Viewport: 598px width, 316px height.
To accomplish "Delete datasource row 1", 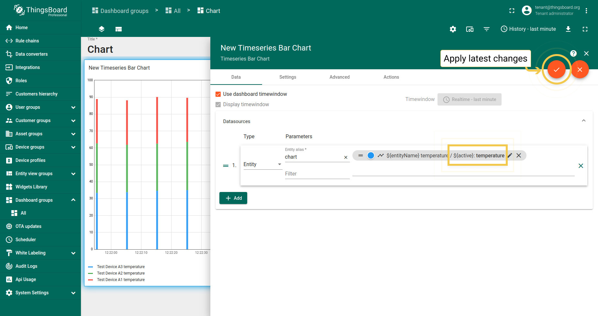I will pos(581,166).
